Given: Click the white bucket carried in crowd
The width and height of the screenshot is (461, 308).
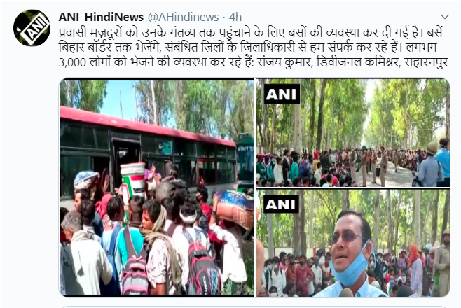Looking at the screenshot, I should [x=133, y=179].
